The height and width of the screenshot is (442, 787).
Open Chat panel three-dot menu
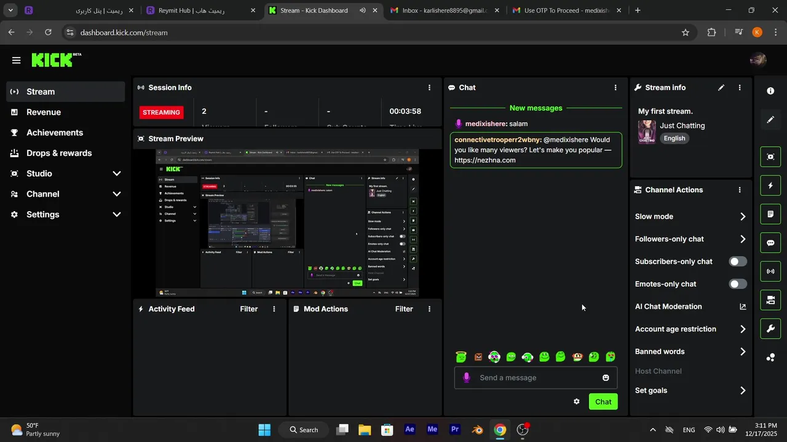pos(615,88)
